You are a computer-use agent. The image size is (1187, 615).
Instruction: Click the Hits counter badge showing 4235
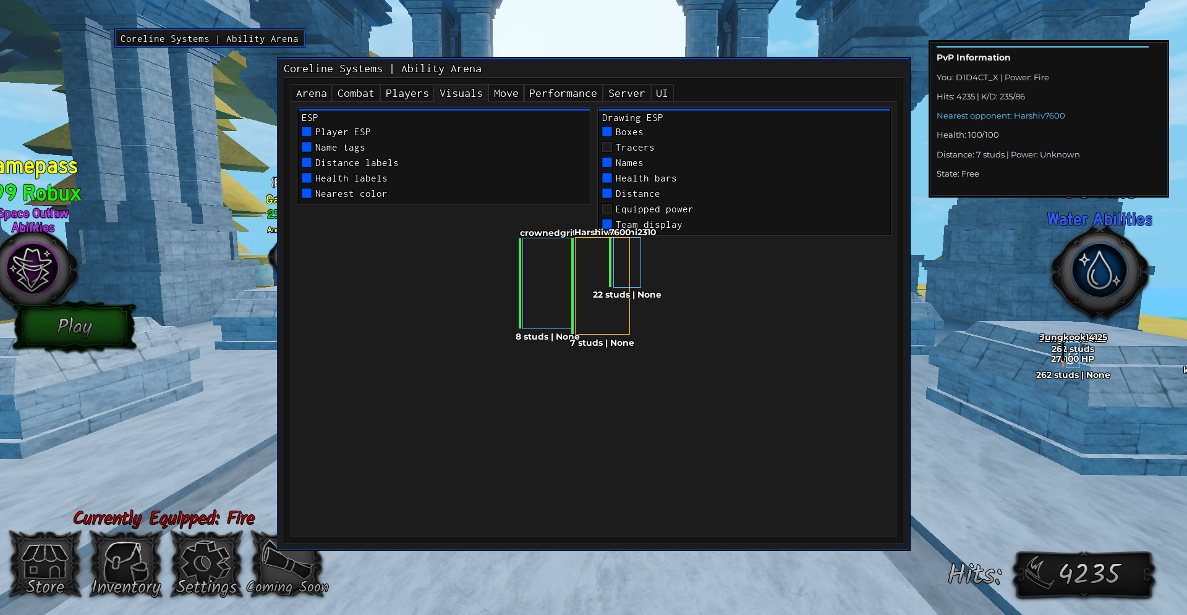coord(1084,574)
